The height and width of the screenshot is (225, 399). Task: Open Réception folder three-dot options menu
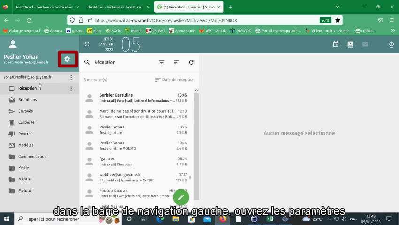click(x=71, y=89)
